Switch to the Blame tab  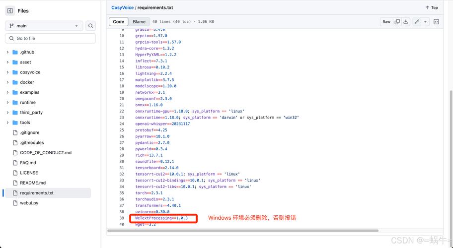click(139, 22)
